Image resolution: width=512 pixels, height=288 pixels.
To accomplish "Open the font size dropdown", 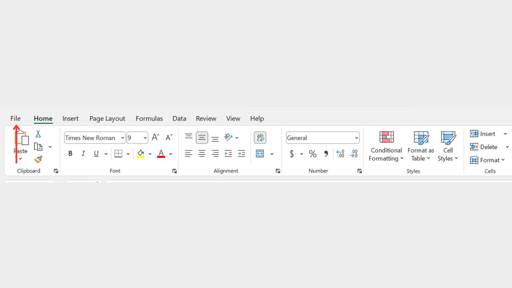I will pyautogui.click(x=145, y=138).
